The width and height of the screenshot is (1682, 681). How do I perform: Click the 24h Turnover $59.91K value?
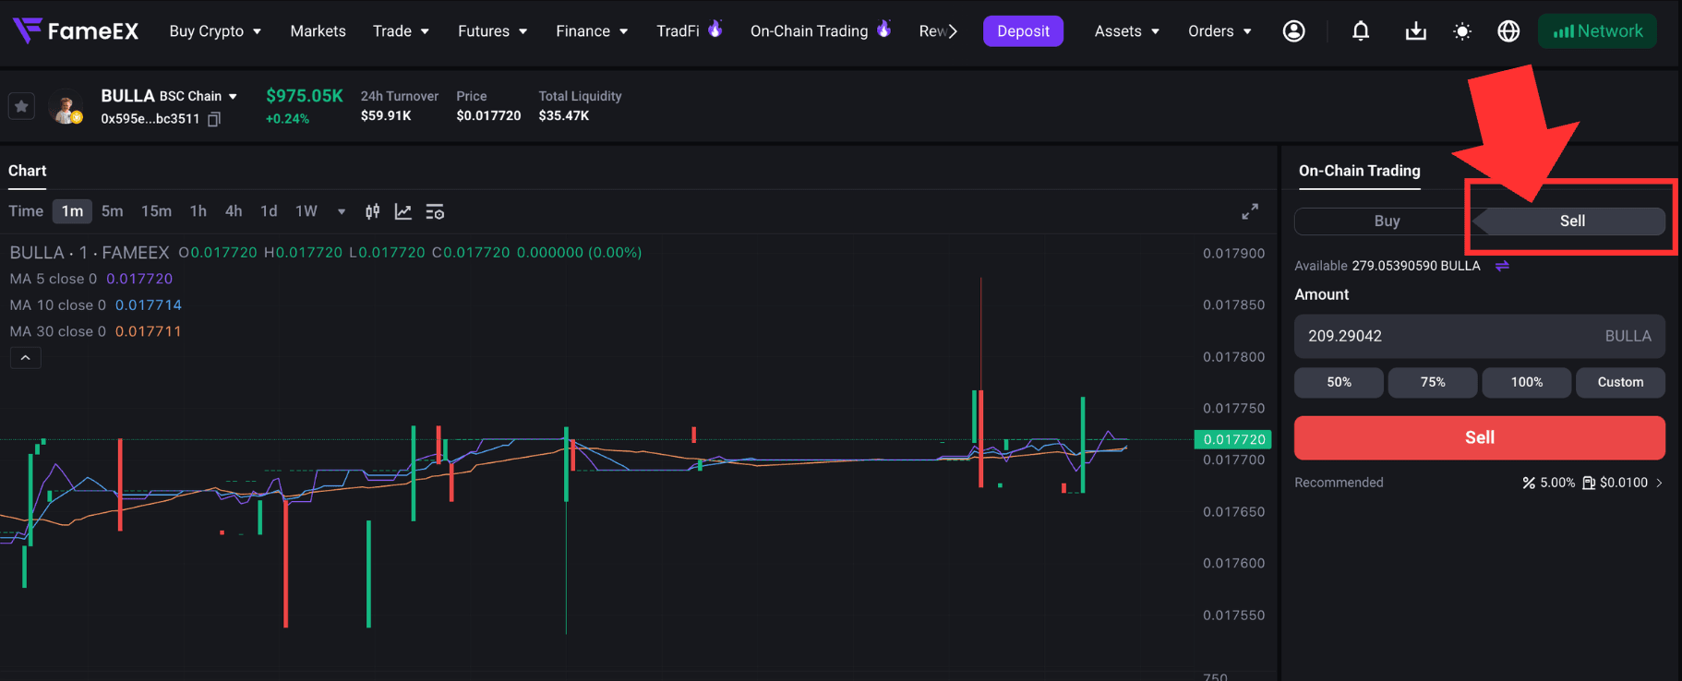pos(386,115)
